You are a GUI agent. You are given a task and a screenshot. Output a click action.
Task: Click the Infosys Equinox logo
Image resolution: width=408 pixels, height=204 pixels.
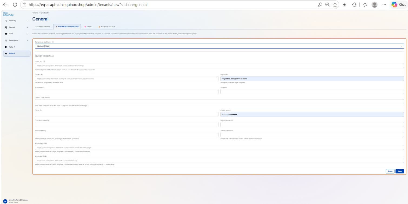8,14
